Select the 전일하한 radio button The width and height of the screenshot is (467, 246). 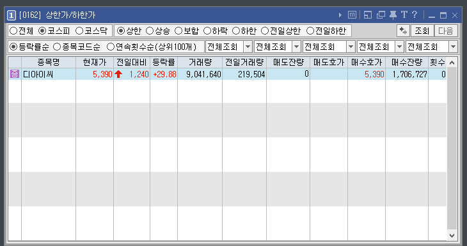tap(310, 31)
